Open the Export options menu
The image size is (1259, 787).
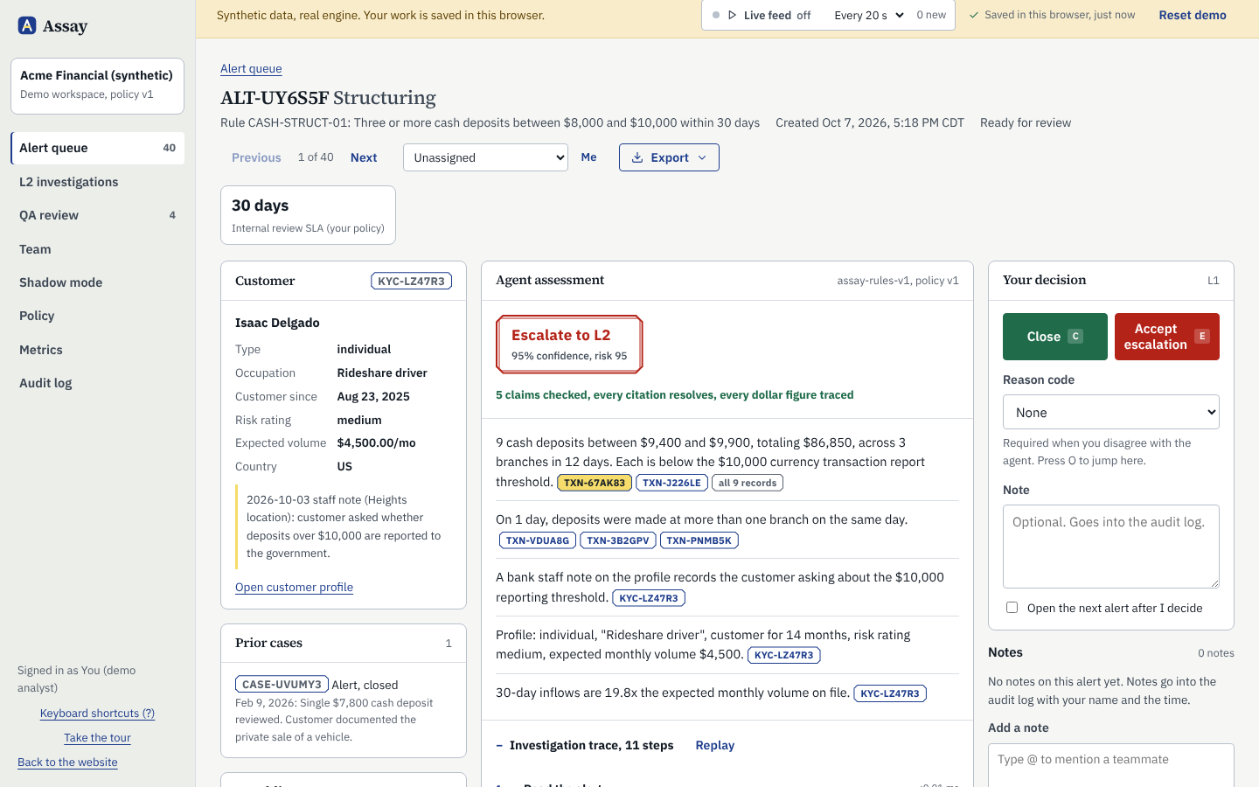(669, 157)
